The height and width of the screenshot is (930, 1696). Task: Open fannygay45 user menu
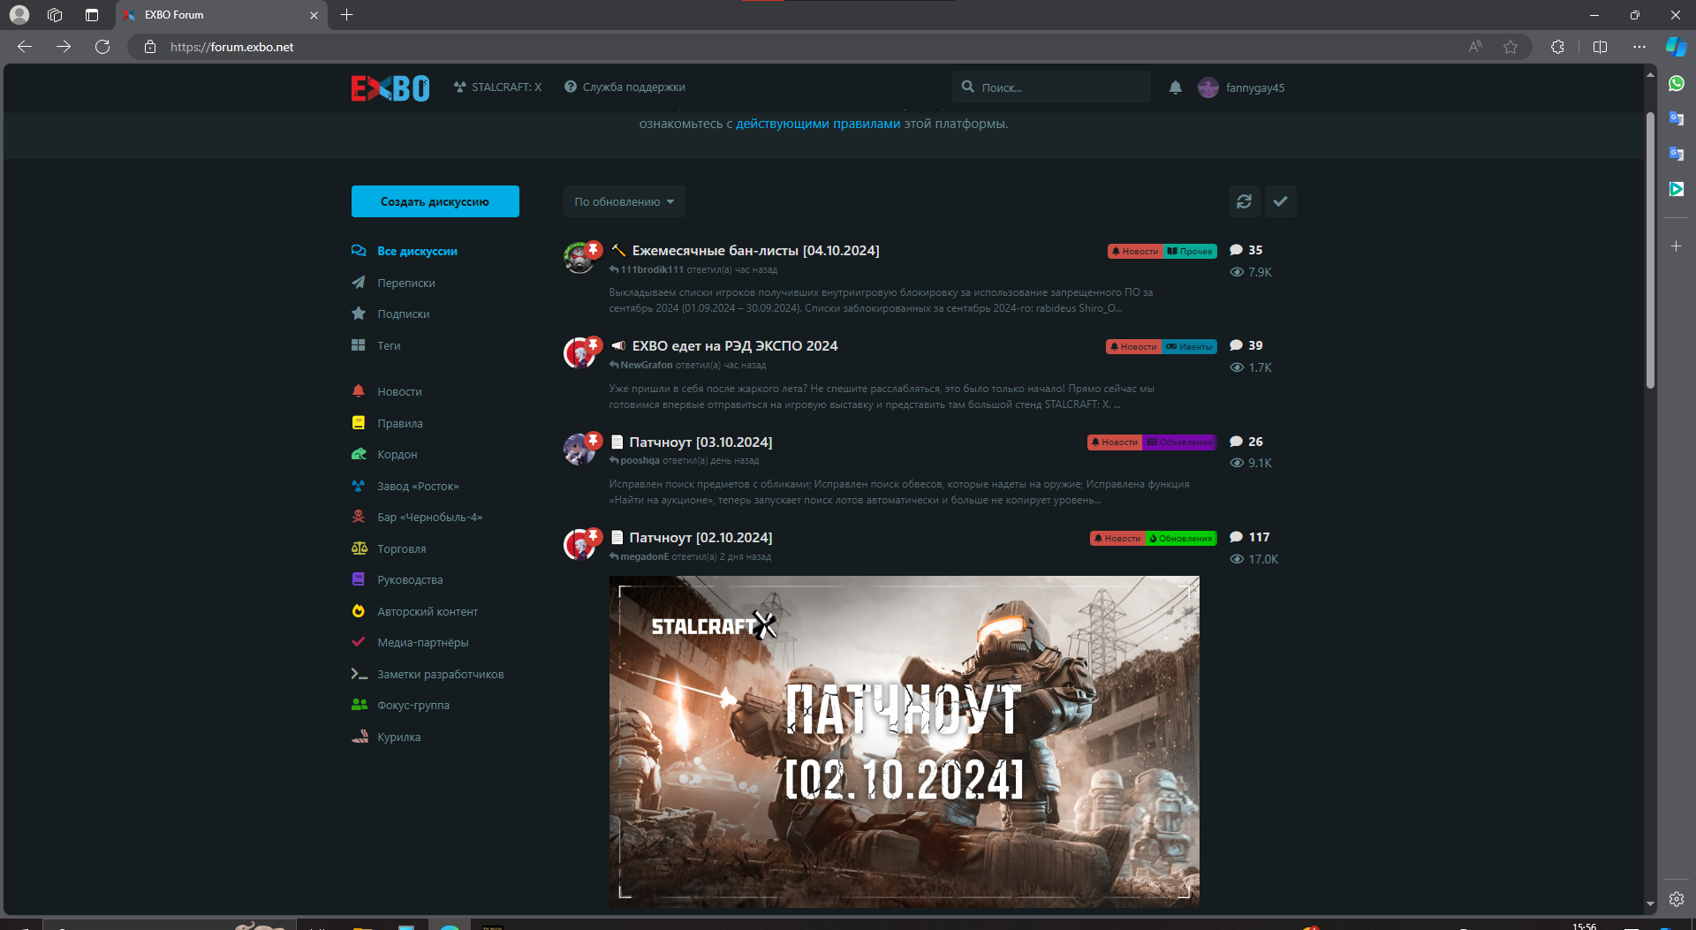click(x=1241, y=87)
